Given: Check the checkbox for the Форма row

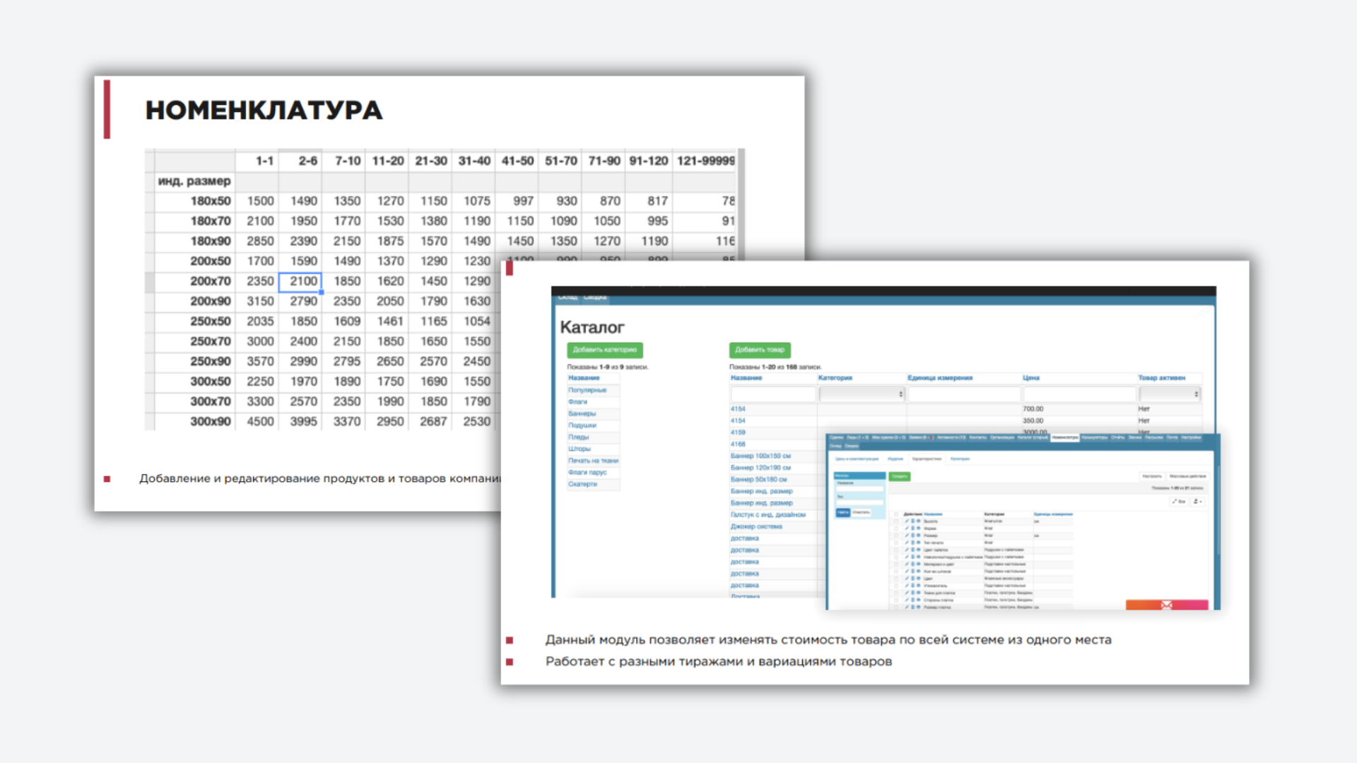Looking at the screenshot, I should 896,528.
